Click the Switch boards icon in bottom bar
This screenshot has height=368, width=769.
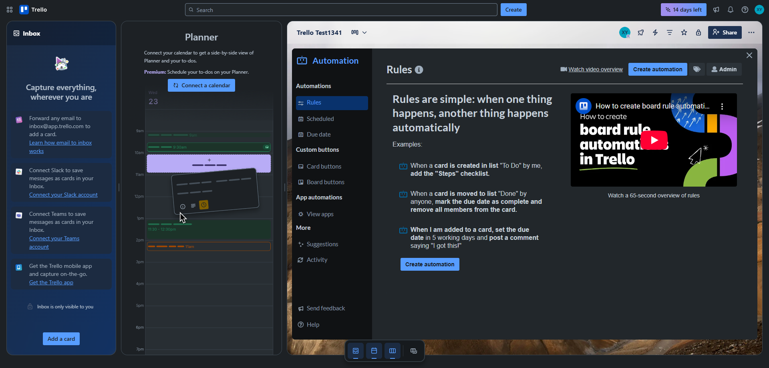(414, 351)
